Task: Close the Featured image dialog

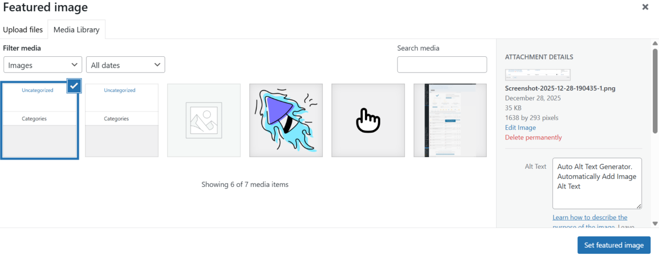Action: [645, 7]
